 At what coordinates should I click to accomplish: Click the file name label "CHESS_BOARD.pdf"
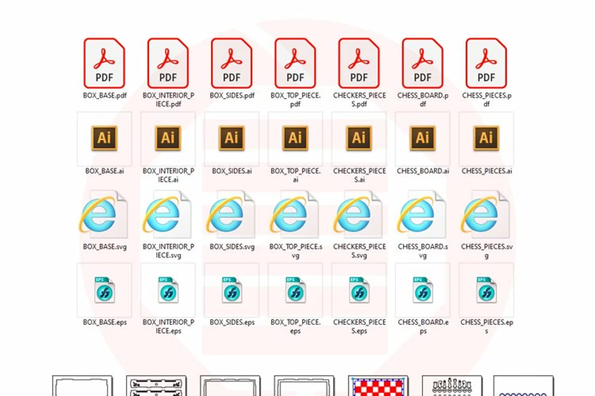pos(423,100)
